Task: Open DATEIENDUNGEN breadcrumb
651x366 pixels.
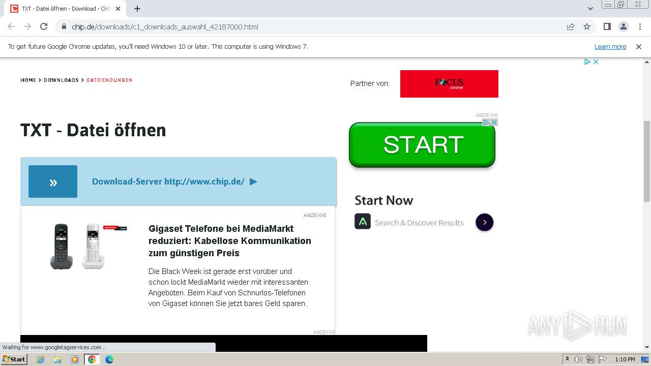Action: point(109,80)
